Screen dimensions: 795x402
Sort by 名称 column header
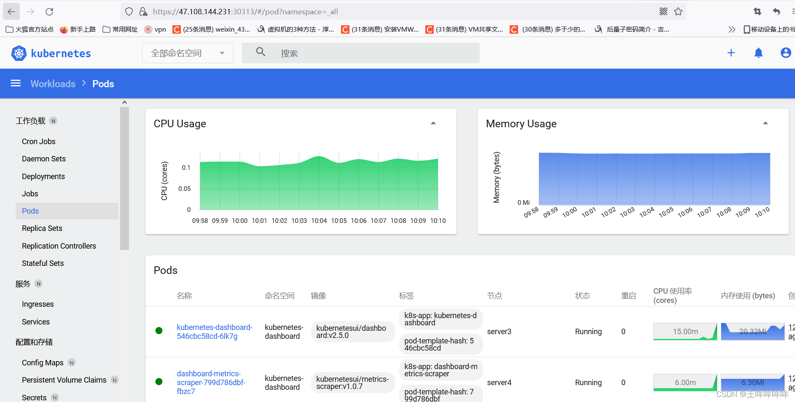coord(184,295)
